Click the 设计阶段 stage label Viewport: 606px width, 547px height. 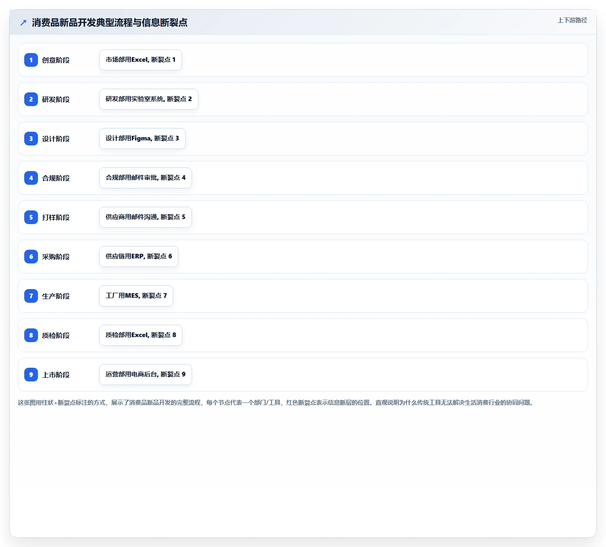coord(56,139)
